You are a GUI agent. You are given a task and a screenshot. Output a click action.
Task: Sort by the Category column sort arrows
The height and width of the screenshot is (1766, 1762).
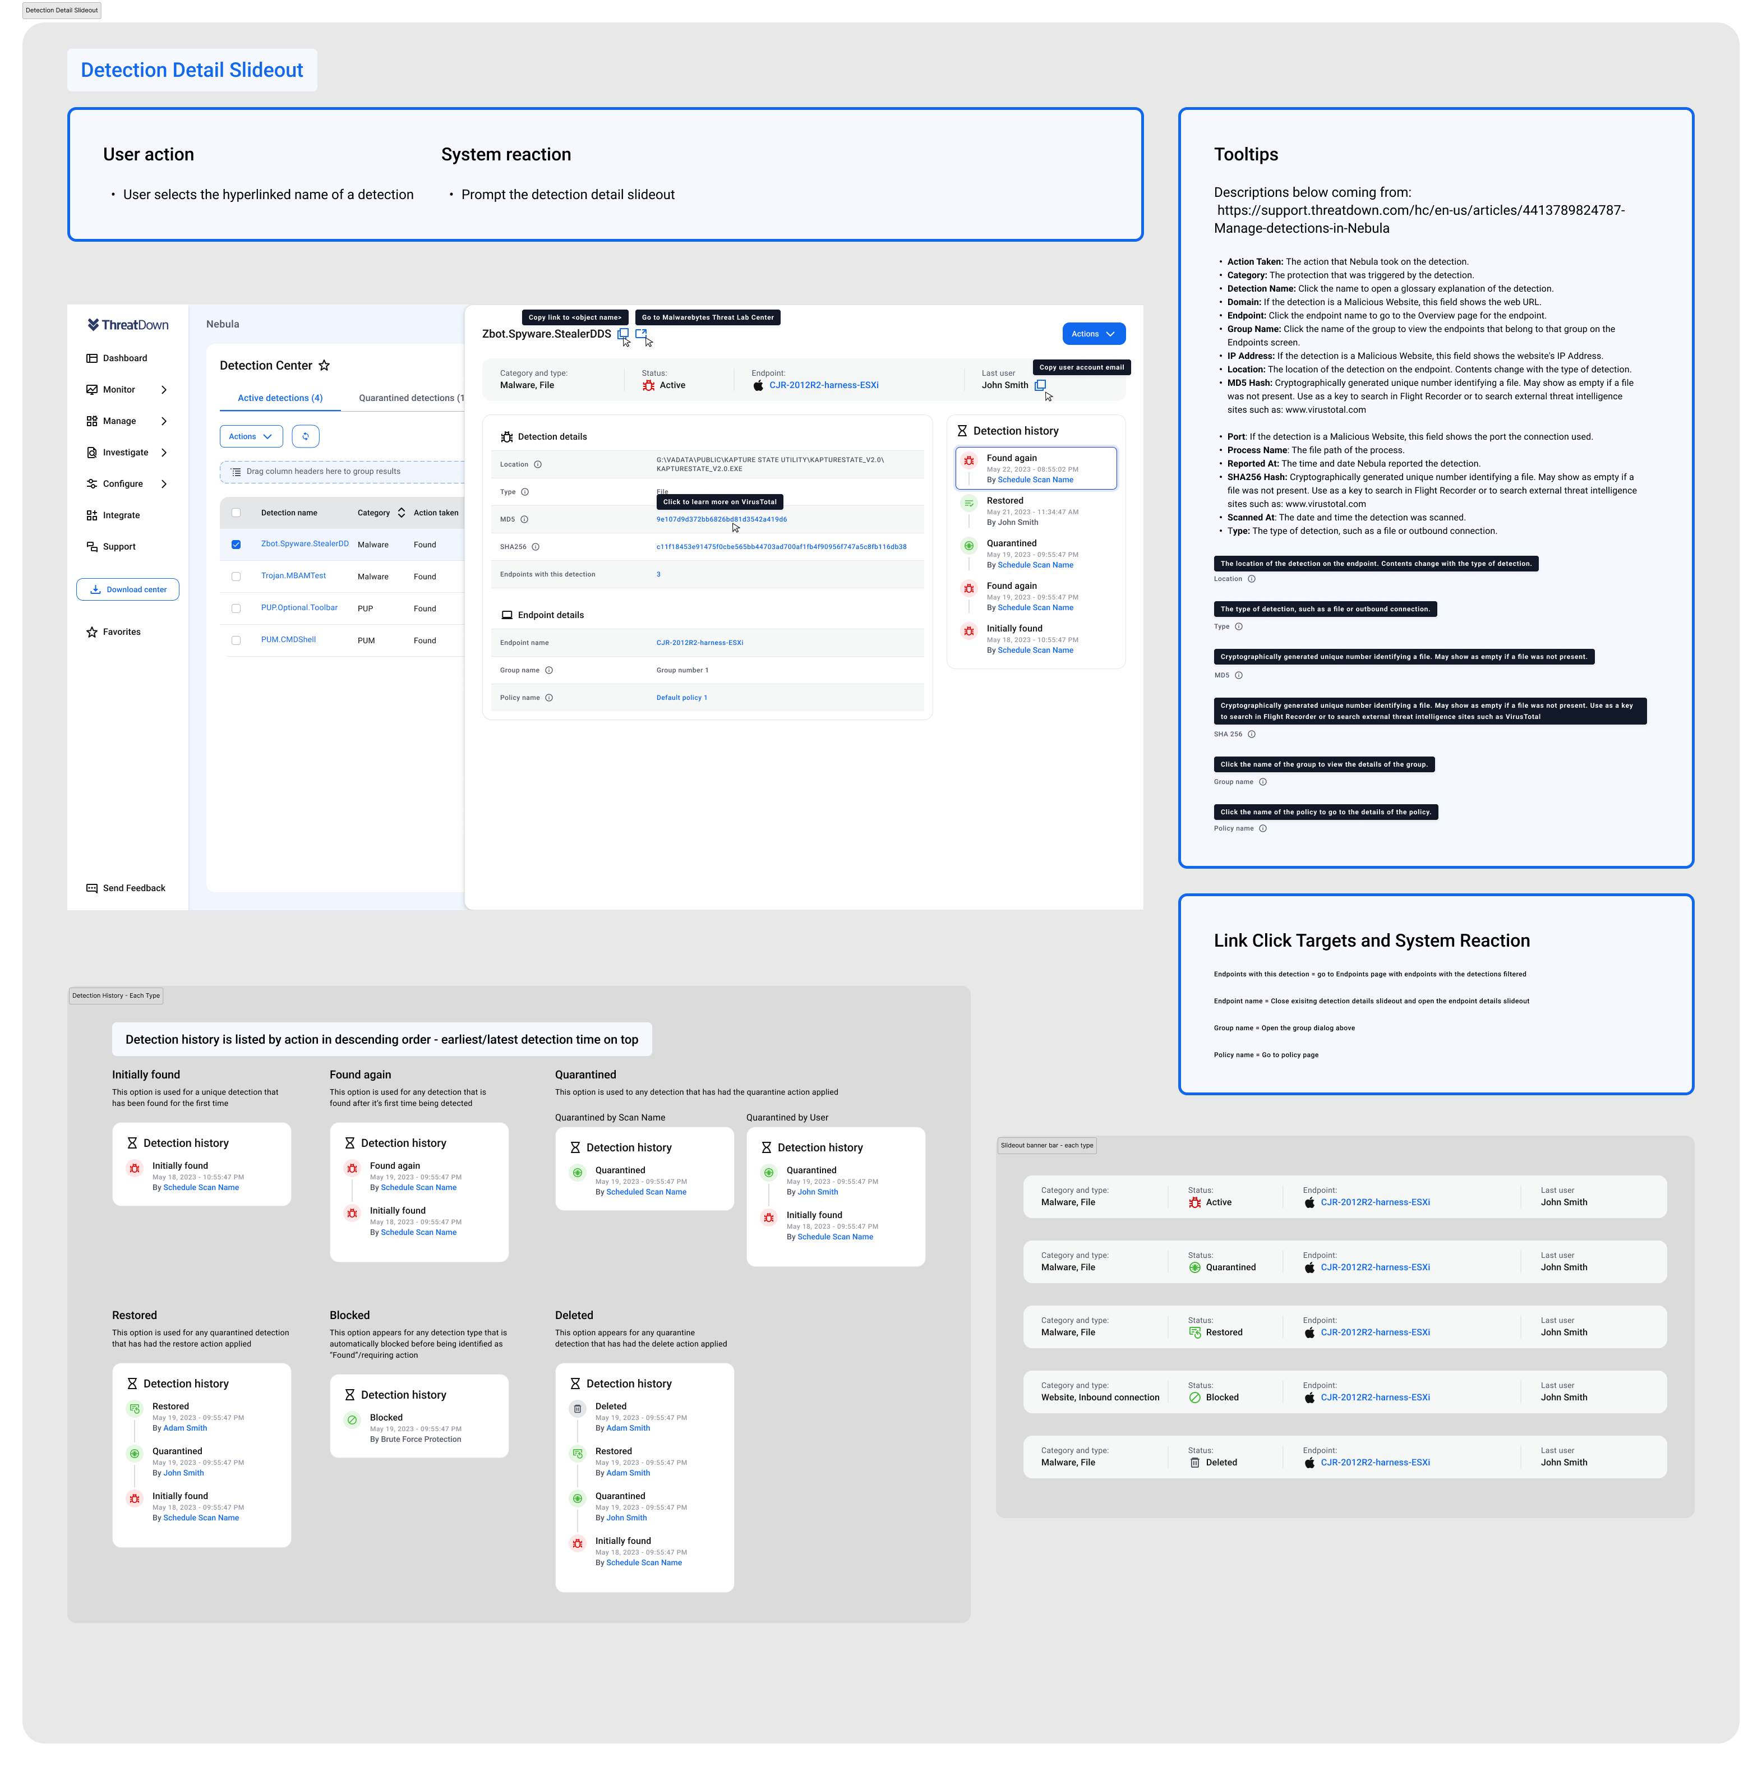pos(401,513)
